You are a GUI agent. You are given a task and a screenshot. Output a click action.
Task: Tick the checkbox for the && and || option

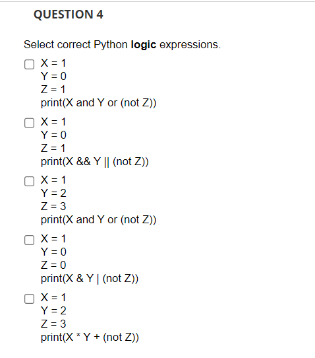tap(30, 123)
